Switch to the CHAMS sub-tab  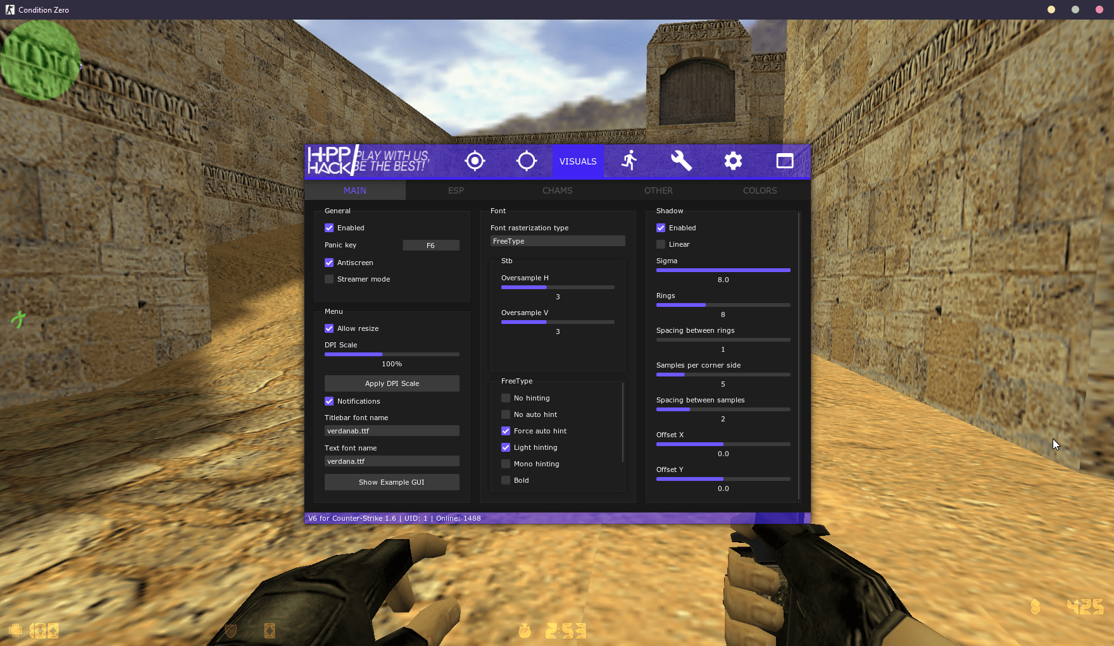[558, 190]
